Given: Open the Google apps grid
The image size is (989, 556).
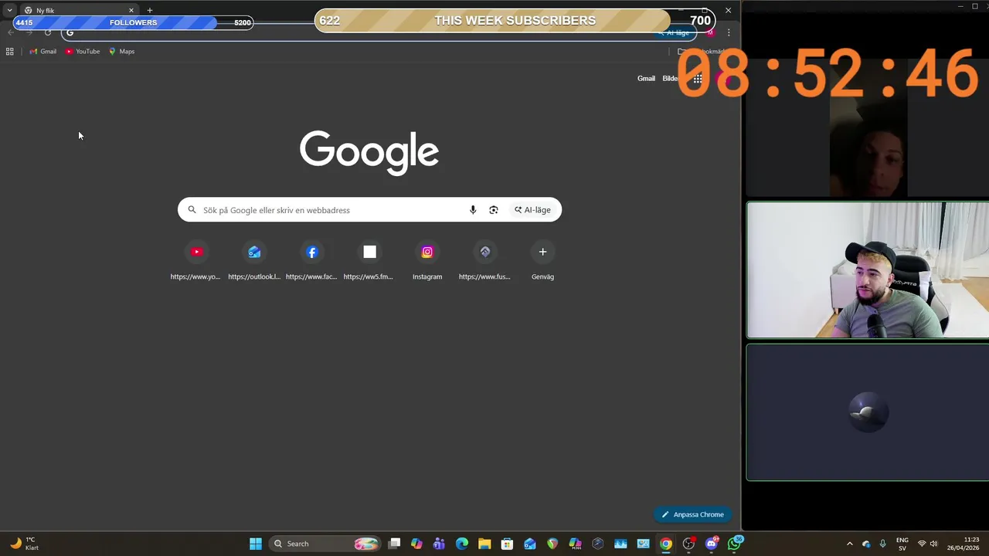Looking at the screenshot, I should (x=697, y=78).
